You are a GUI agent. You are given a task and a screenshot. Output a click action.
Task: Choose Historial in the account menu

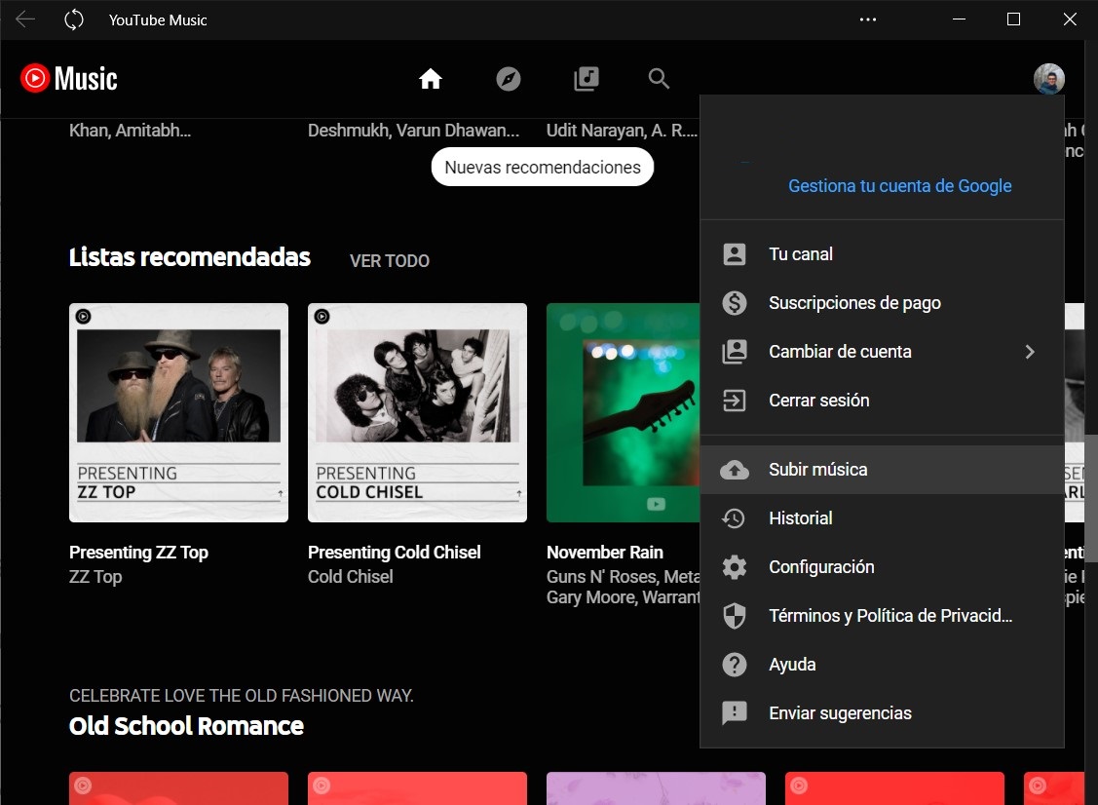[800, 518]
